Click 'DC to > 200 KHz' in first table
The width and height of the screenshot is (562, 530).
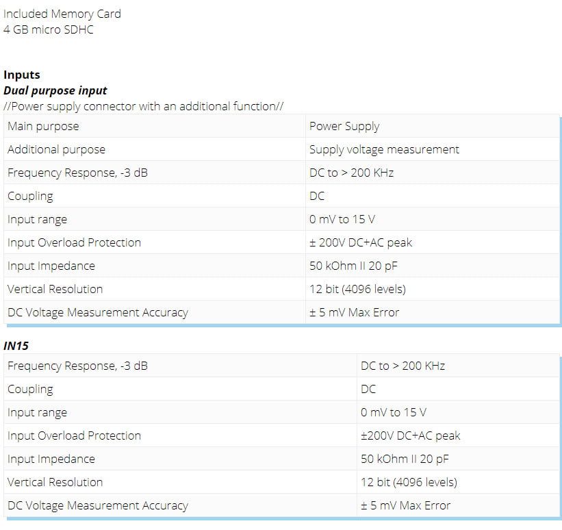coord(351,173)
